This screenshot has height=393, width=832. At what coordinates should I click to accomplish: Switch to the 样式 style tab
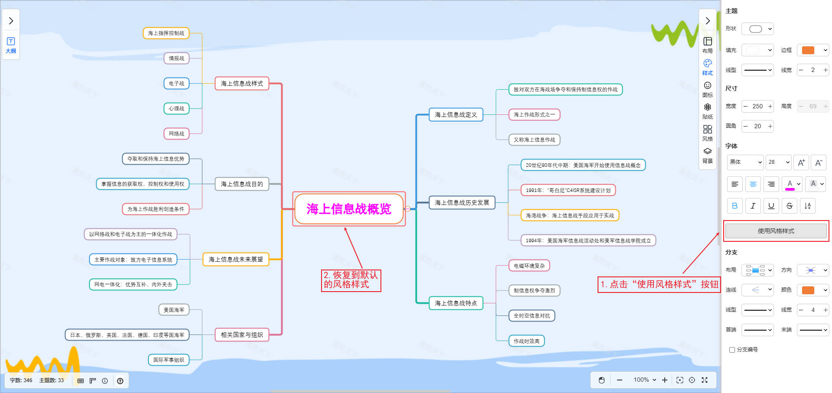pos(707,67)
